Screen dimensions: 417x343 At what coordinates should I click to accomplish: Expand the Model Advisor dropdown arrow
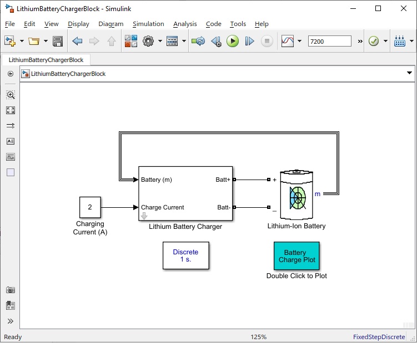click(385, 41)
